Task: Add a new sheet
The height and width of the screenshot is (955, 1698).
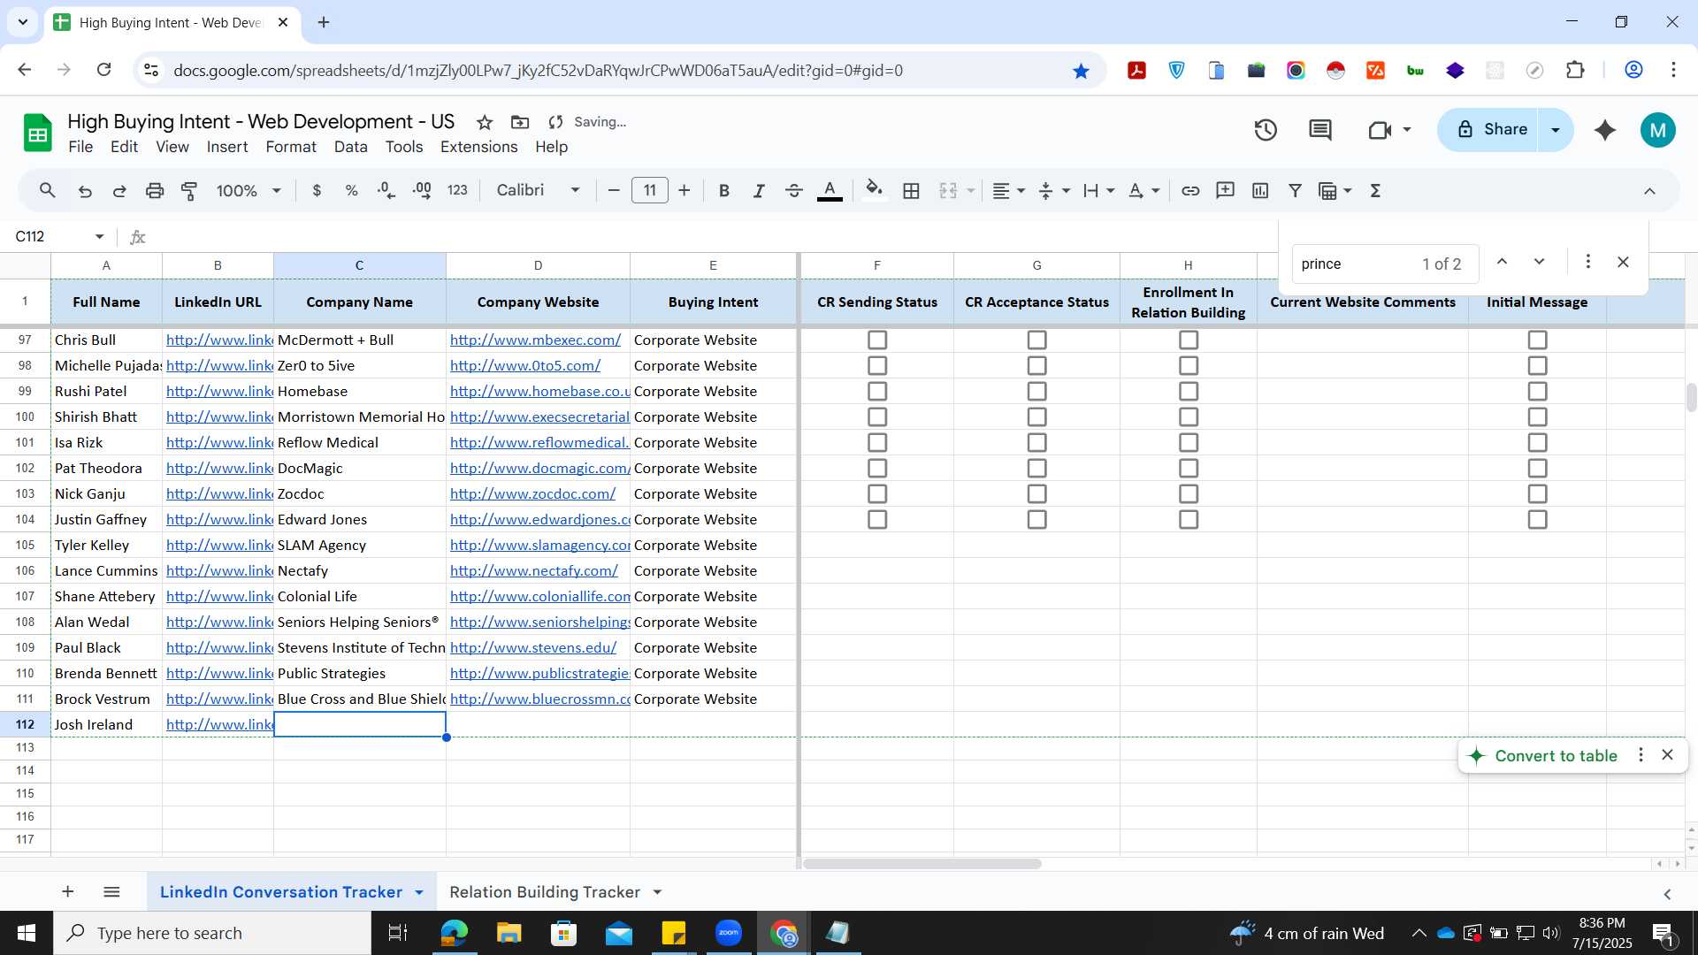Action: (x=68, y=892)
